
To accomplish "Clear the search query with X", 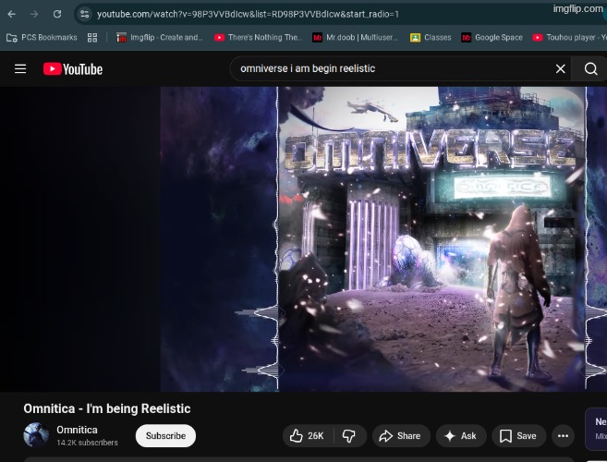I will (x=560, y=69).
